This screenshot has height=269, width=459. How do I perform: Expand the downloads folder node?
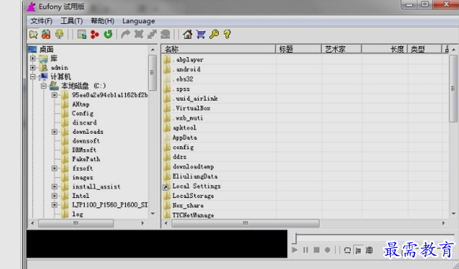(x=54, y=131)
